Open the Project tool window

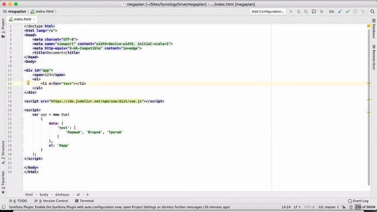coord(3,28)
